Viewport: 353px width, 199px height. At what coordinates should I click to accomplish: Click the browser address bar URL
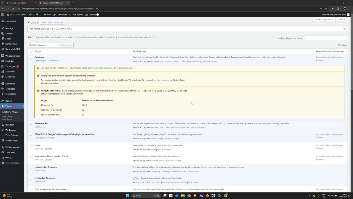point(60,9)
